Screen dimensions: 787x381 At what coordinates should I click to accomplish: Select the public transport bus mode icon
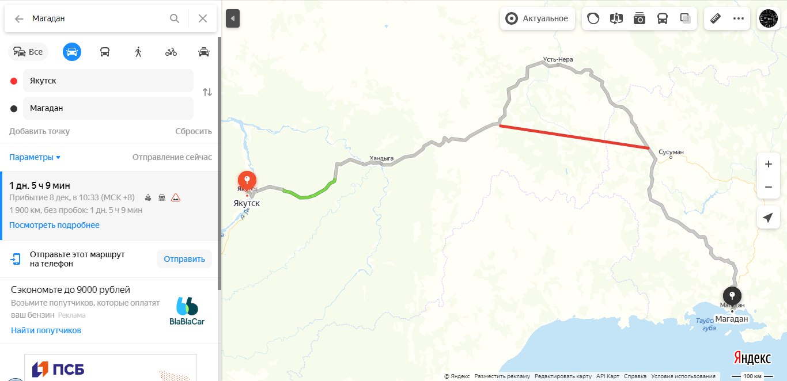[x=105, y=52]
